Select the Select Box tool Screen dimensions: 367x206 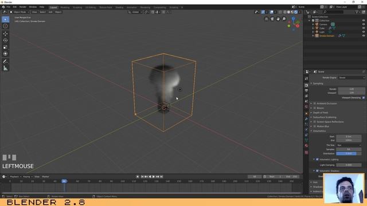point(5,19)
